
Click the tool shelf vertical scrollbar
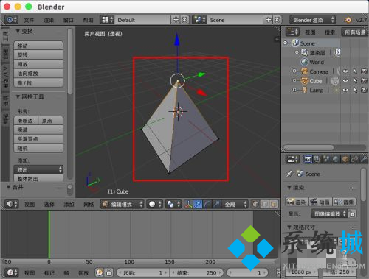pyautogui.click(x=70, y=61)
